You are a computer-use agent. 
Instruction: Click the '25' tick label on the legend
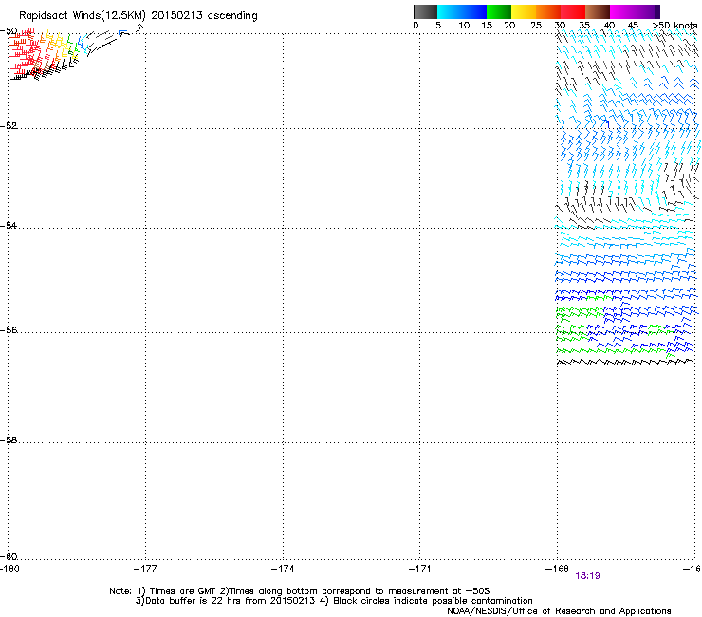pos(536,26)
